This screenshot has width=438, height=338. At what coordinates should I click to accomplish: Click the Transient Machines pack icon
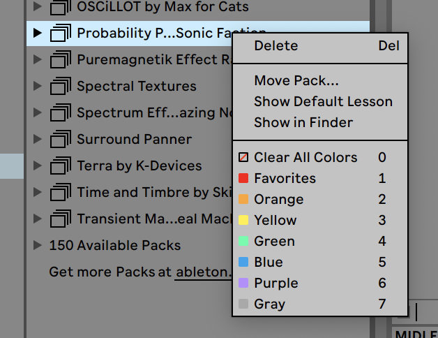coord(61,219)
